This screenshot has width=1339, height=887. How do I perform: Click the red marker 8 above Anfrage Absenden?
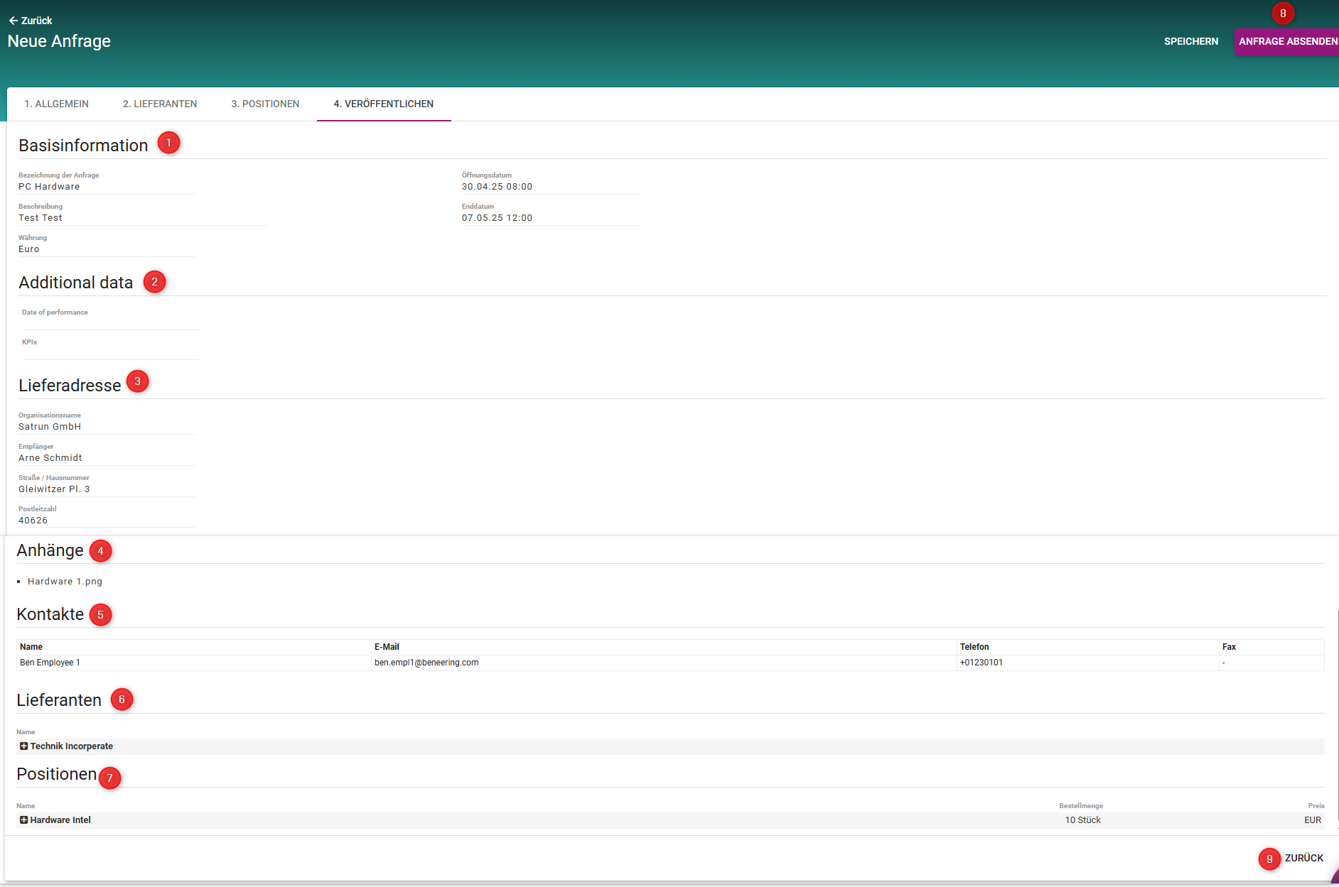click(x=1283, y=13)
